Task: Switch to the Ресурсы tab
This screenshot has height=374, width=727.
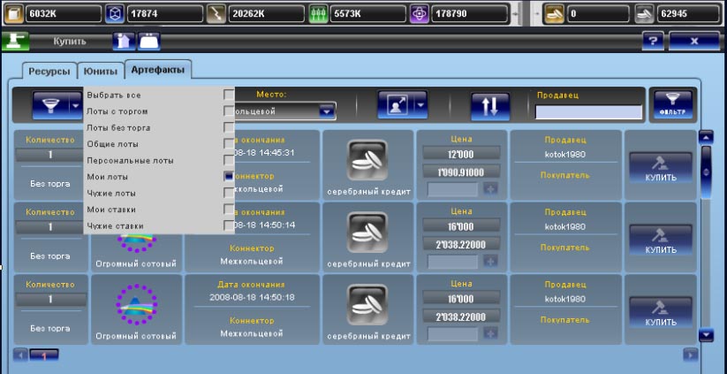Action: [49, 72]
